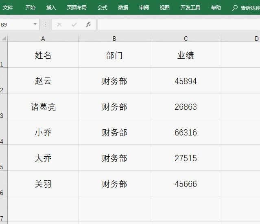Click the 姓名 header cell
This screenshot has width=260, height=224.
point(43,55)
